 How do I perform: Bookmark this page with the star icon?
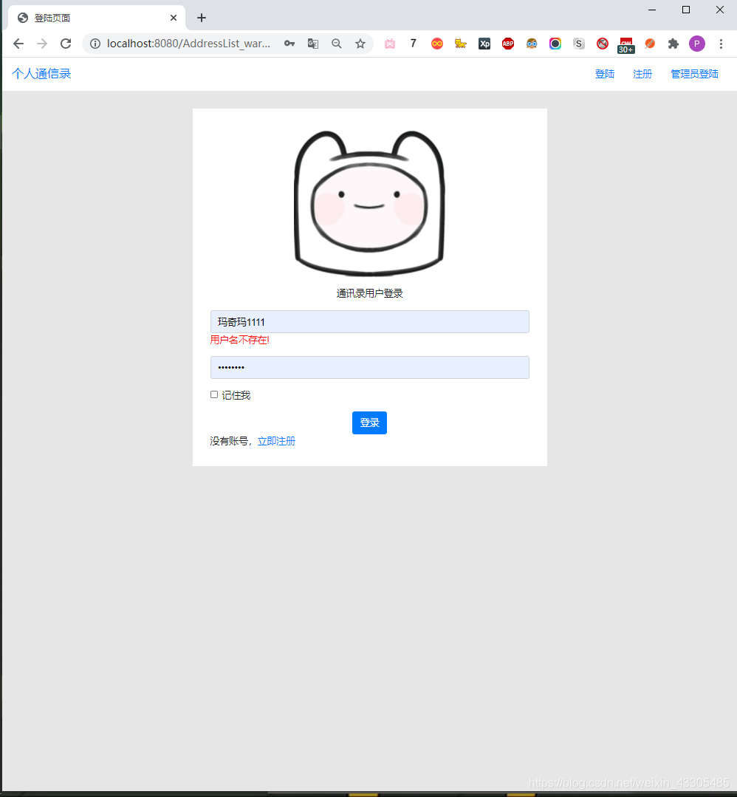coord(360,44)
